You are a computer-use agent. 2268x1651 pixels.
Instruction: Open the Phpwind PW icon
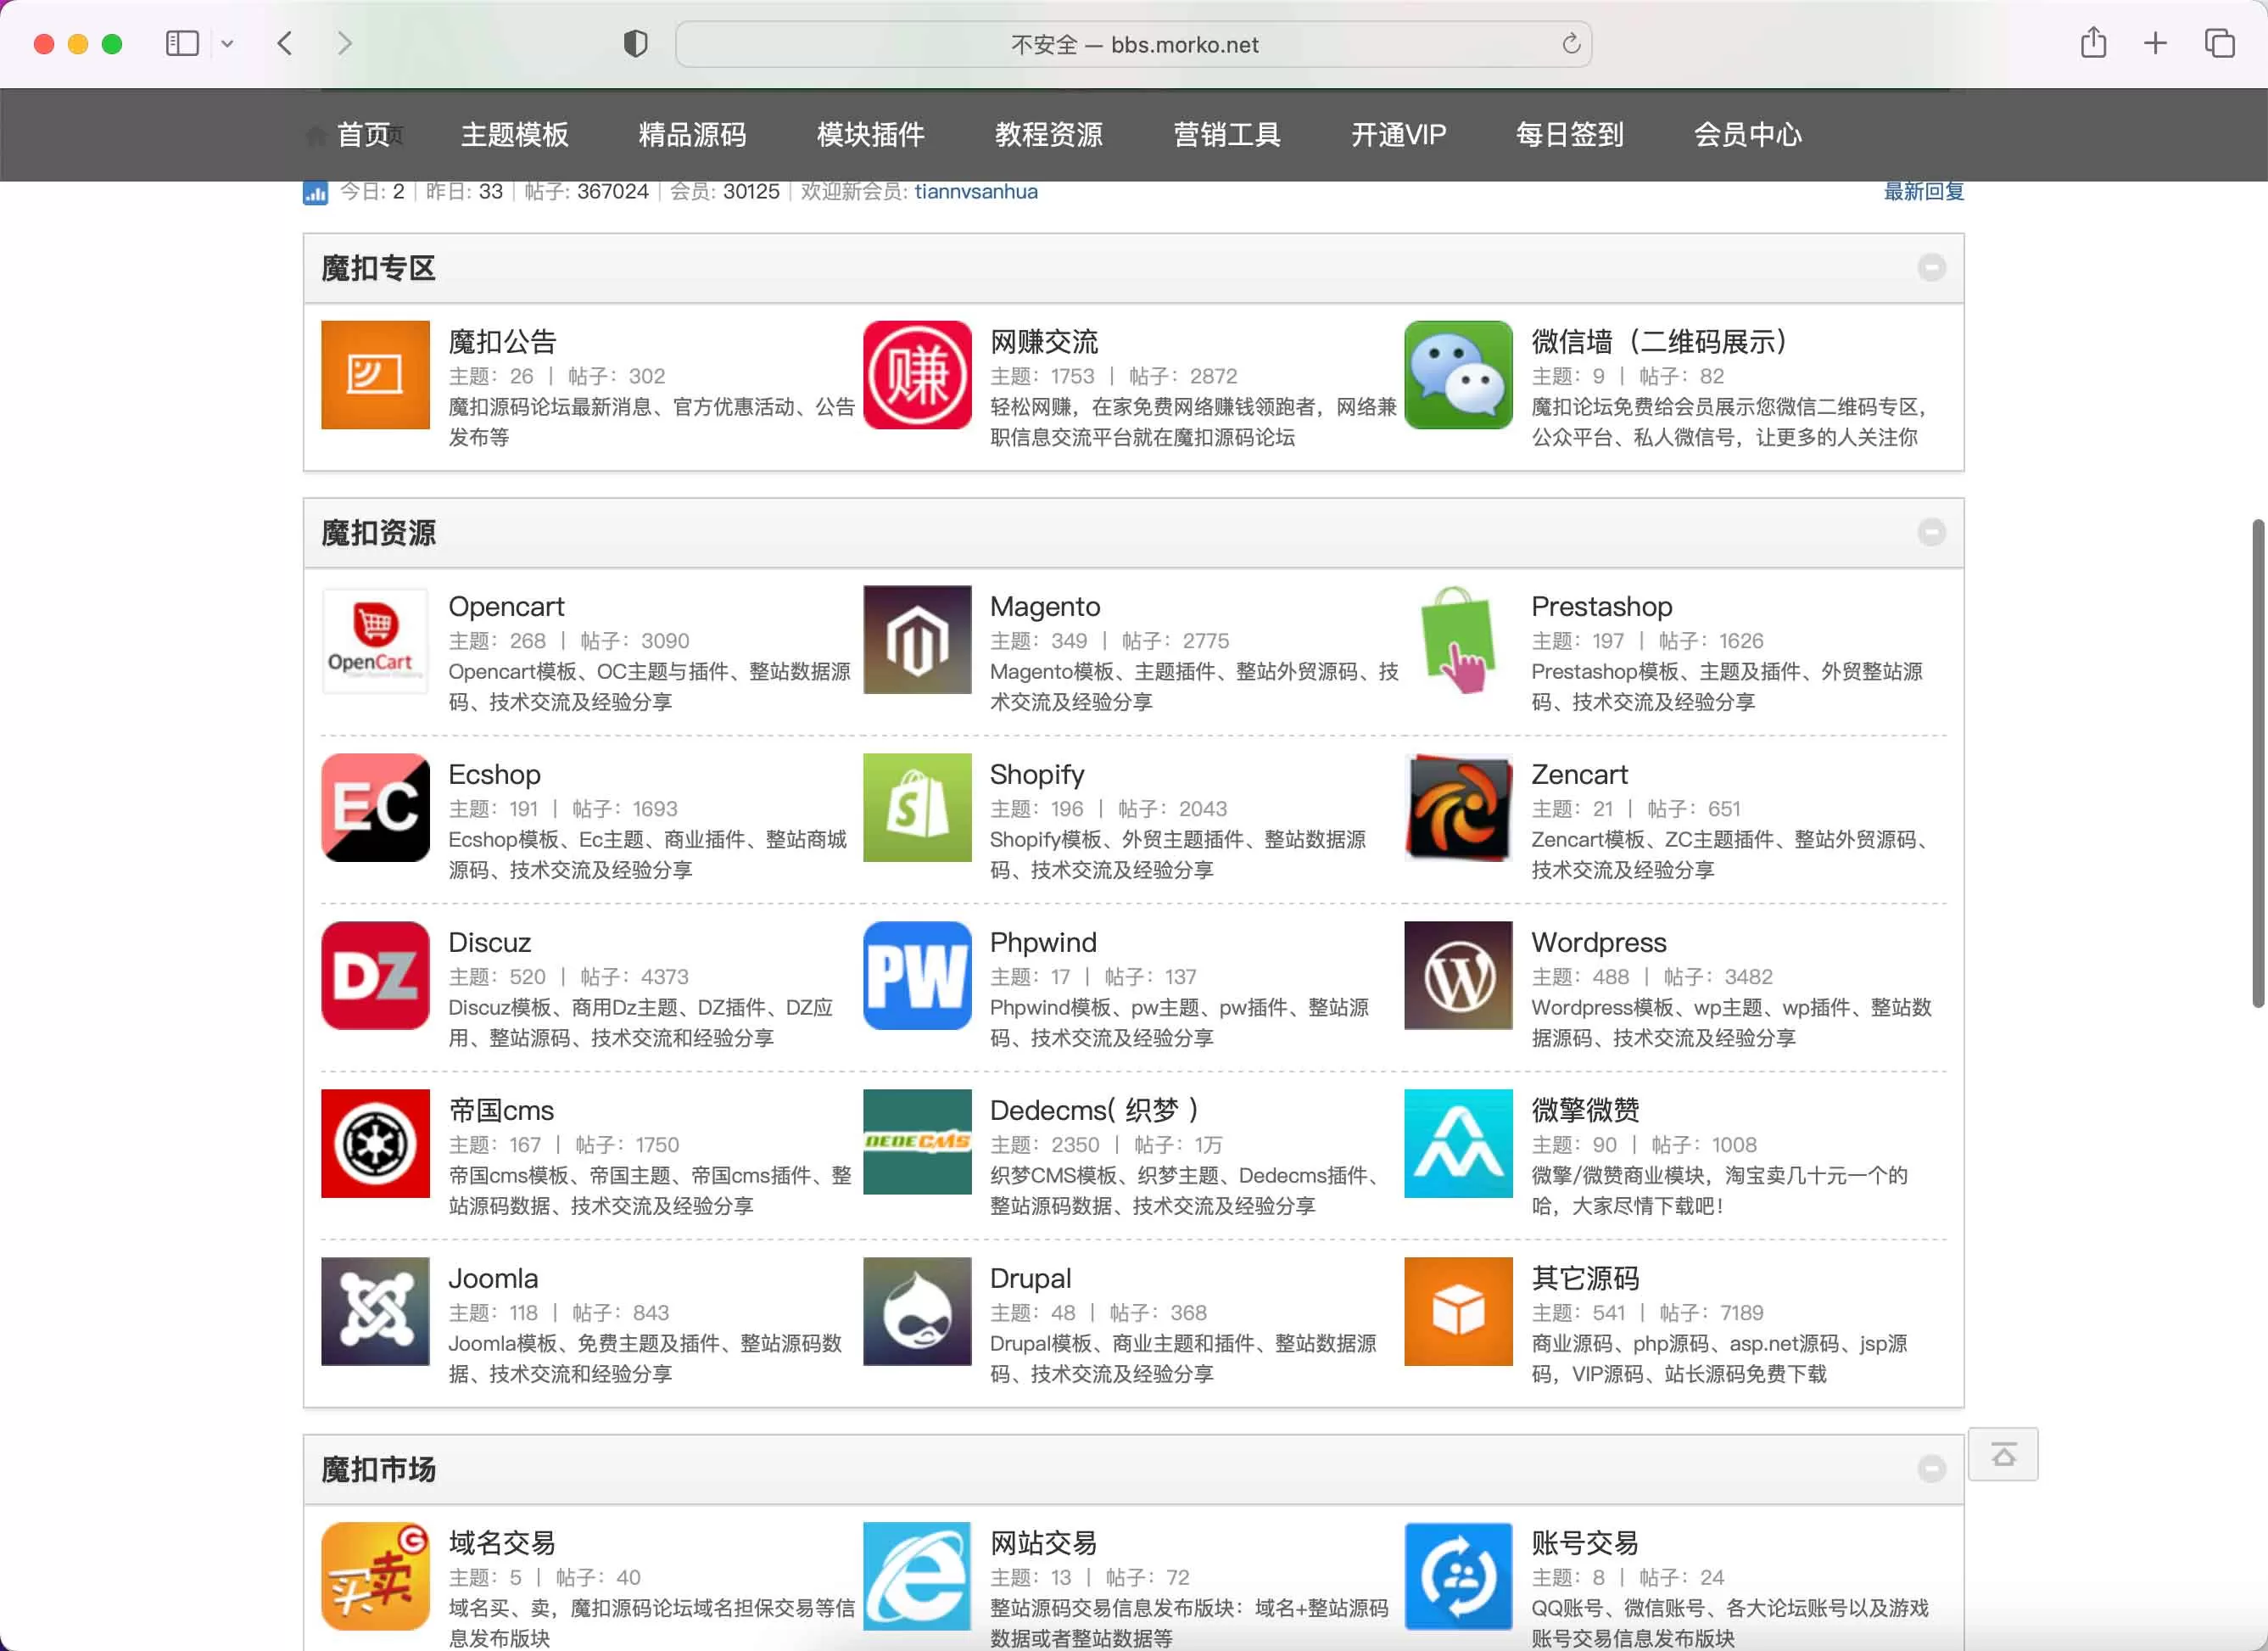point(917,976)
